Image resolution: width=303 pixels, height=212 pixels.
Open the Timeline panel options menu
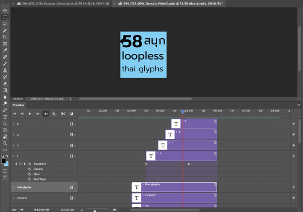(x=299, y=105)
